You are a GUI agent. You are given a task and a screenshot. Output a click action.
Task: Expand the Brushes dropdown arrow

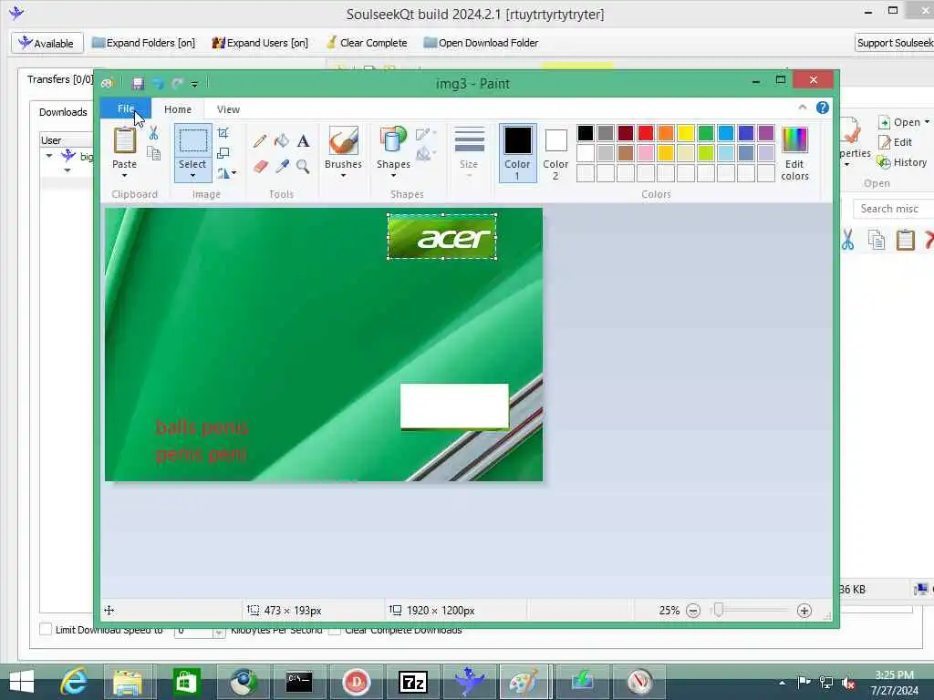(x=344, y=176)
